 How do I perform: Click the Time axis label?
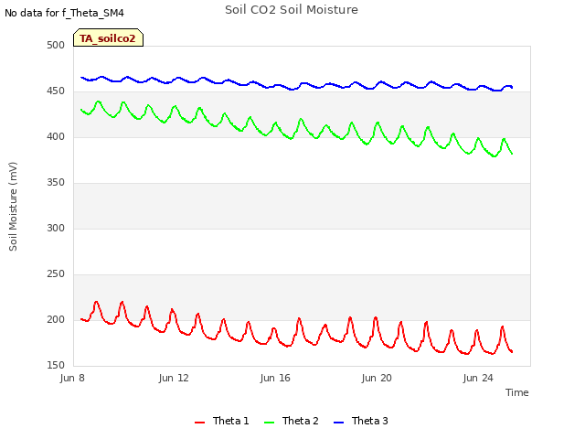tap(516, 392)
